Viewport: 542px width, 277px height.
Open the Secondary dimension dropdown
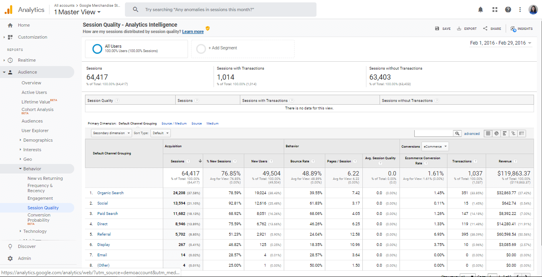[111, 133]
